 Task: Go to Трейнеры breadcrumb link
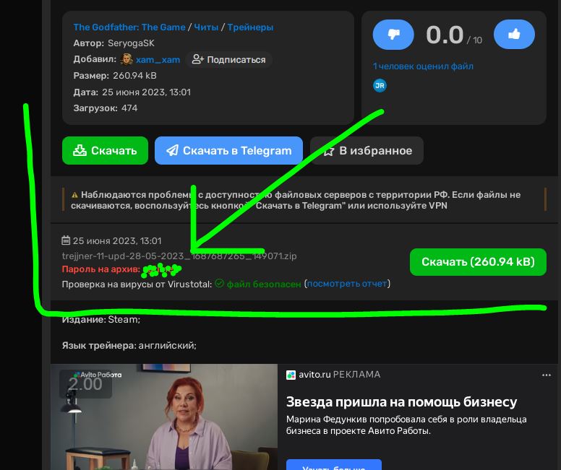pyautogui.click(x=250, y=27)
